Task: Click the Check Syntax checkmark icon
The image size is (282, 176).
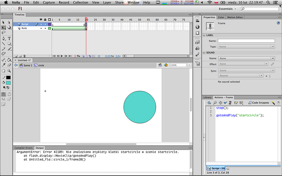Action: coord(225,103)
